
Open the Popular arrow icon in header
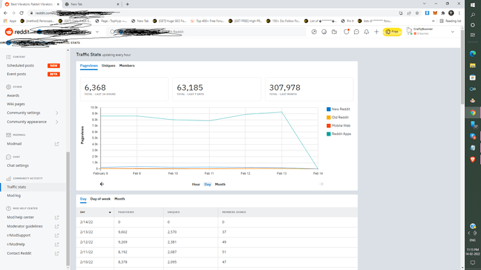314,32
